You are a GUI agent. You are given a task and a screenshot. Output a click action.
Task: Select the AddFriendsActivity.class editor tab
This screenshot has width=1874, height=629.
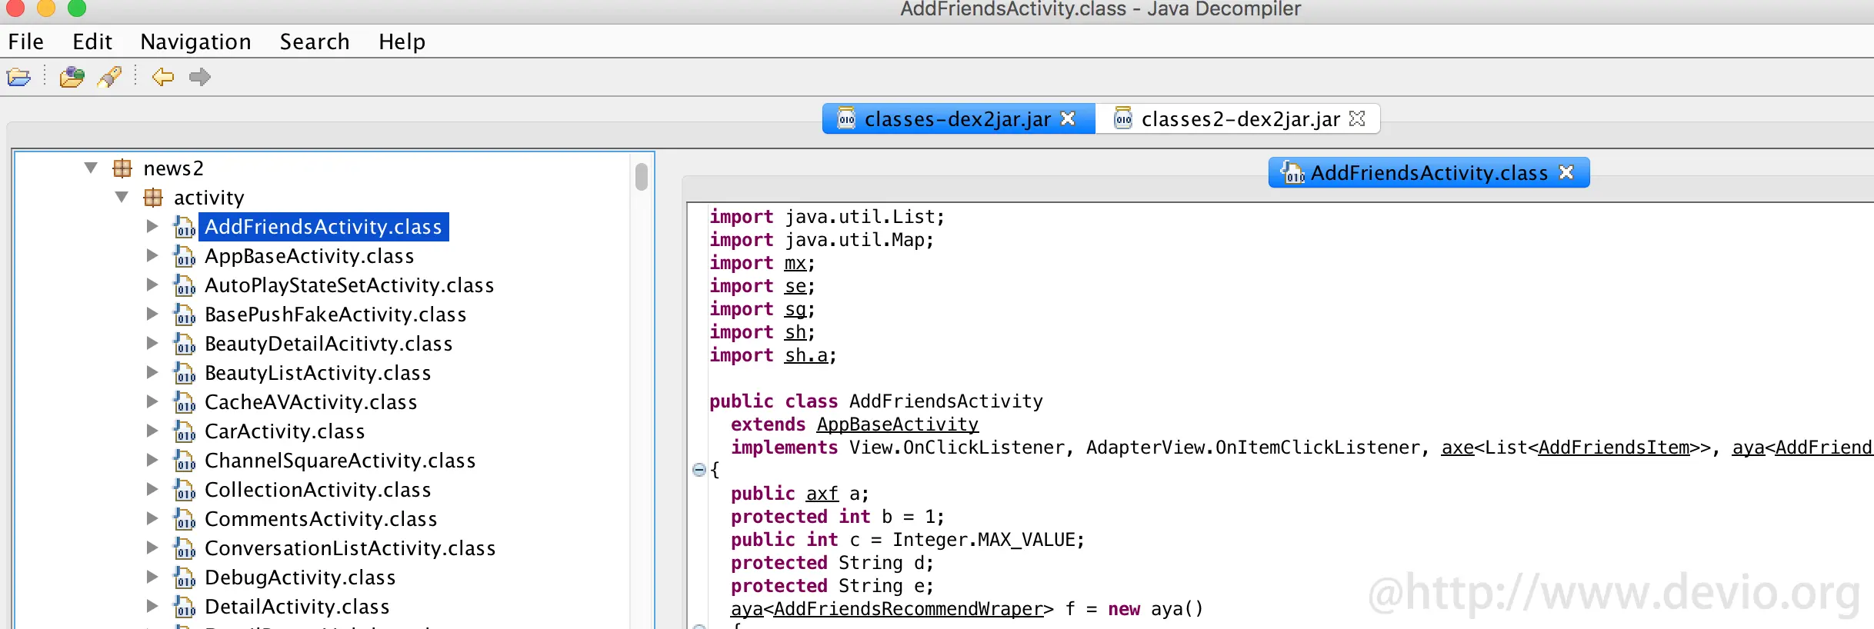coord(1429,172)
